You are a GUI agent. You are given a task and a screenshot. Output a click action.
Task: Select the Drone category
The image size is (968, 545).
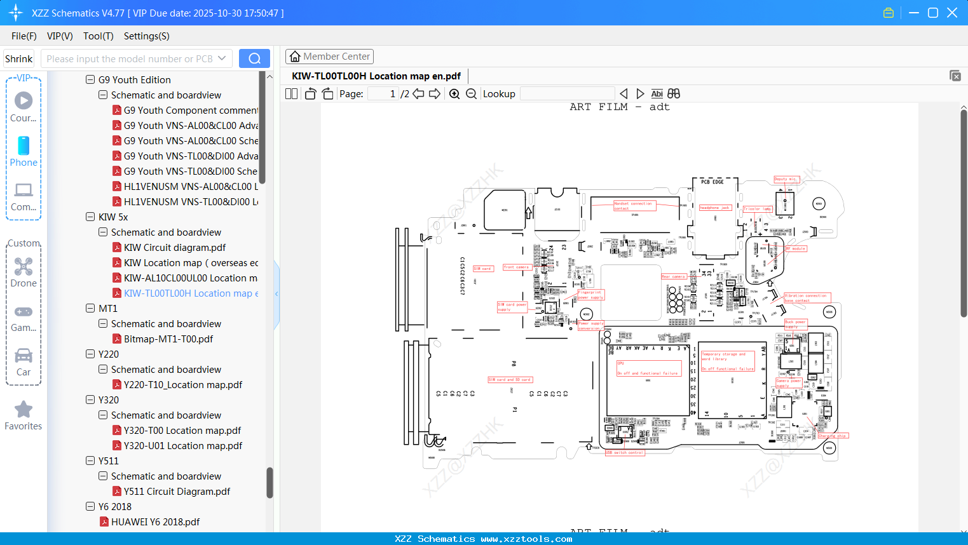[x=24, y=272]
